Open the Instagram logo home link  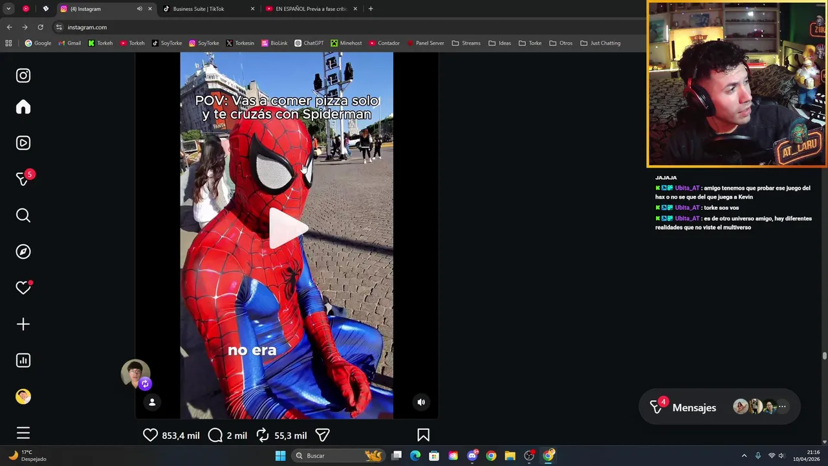[23, 76]
